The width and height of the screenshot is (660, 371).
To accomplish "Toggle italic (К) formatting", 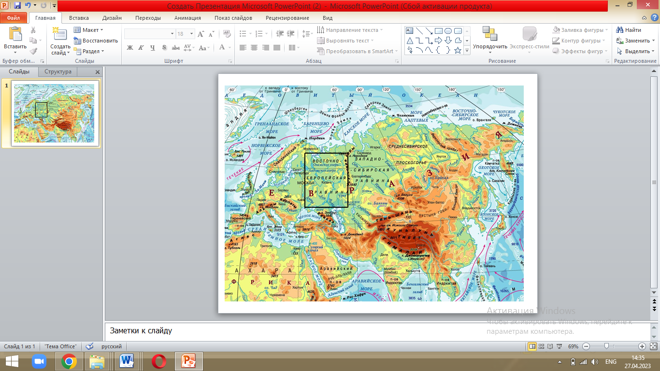I will pyautogui.click(x=141, y=48).
